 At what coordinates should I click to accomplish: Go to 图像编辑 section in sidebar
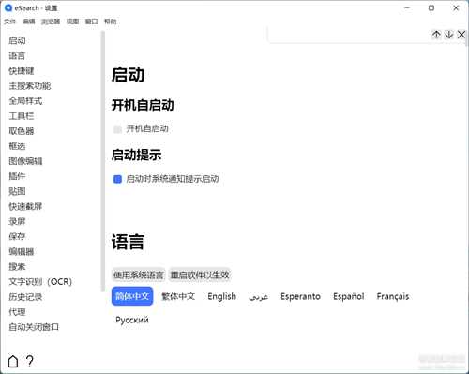pos(25,161)
